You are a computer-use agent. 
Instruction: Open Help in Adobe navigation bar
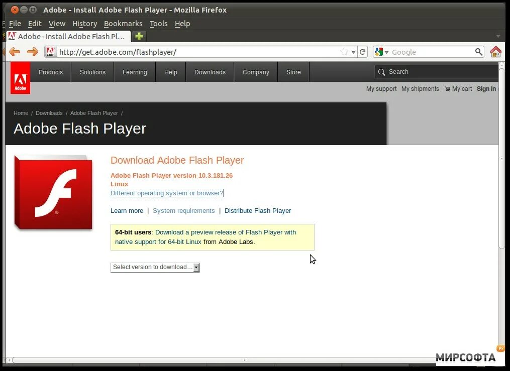170,72
